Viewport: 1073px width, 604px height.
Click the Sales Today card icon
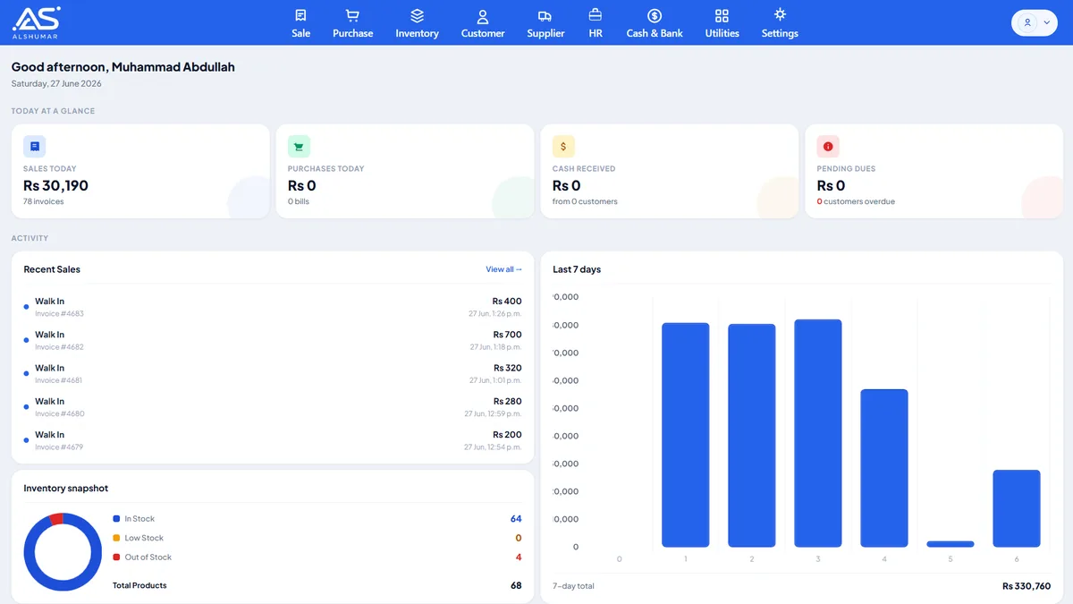click(34, 147)
